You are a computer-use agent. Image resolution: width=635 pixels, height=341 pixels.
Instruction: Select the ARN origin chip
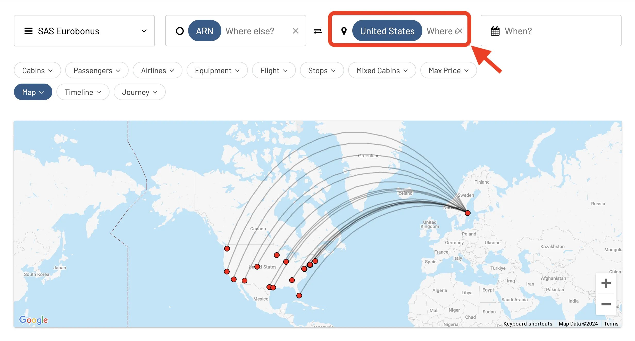click(x=205, y=31)
